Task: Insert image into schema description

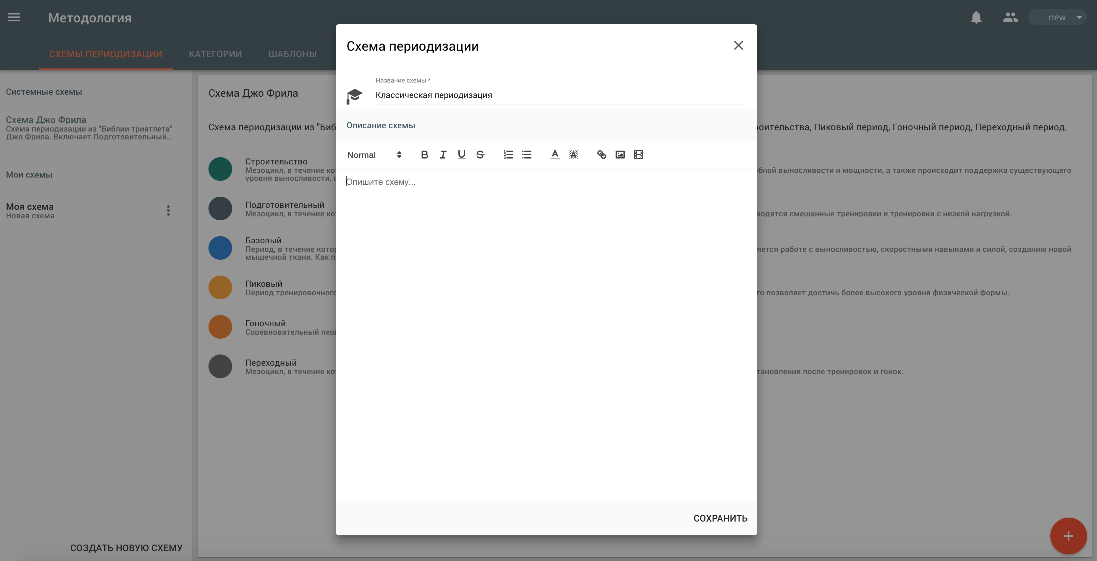Action: coord(619,155)
